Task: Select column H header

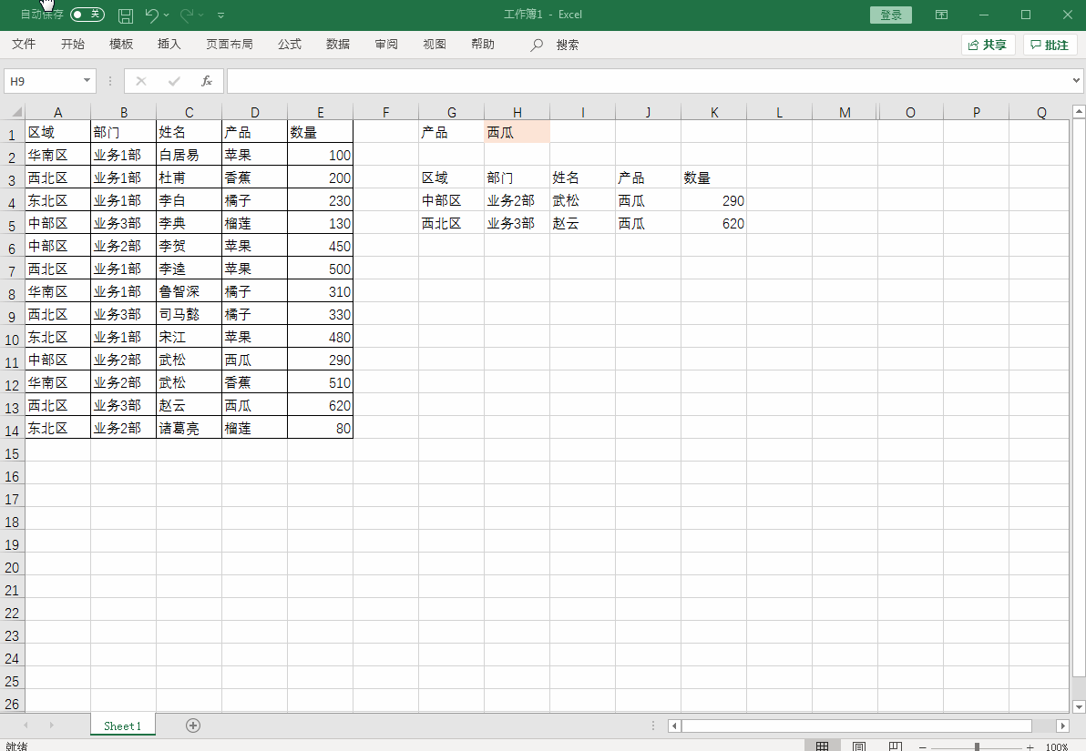Action: pyautogui.click(x=517, y=112)
